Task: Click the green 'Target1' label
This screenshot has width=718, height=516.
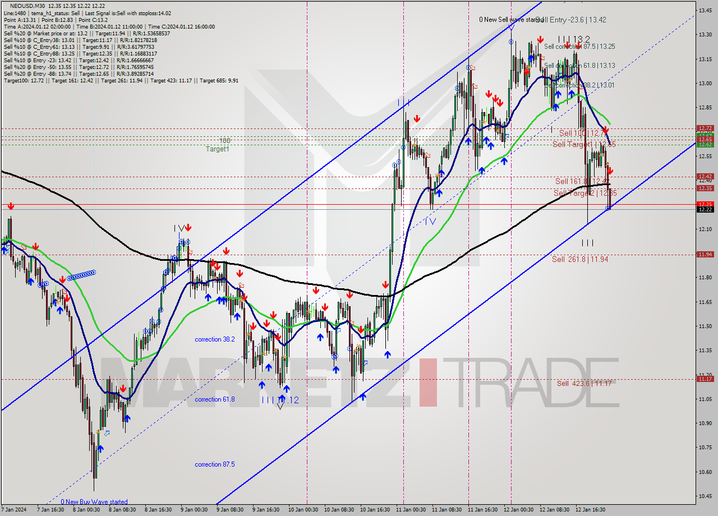Action: click(x=217, y=149)
